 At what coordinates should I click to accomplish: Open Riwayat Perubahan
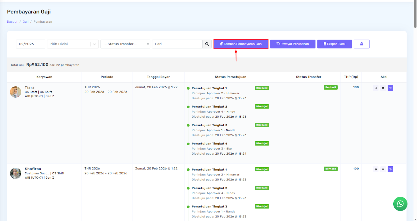pos(292,44)
